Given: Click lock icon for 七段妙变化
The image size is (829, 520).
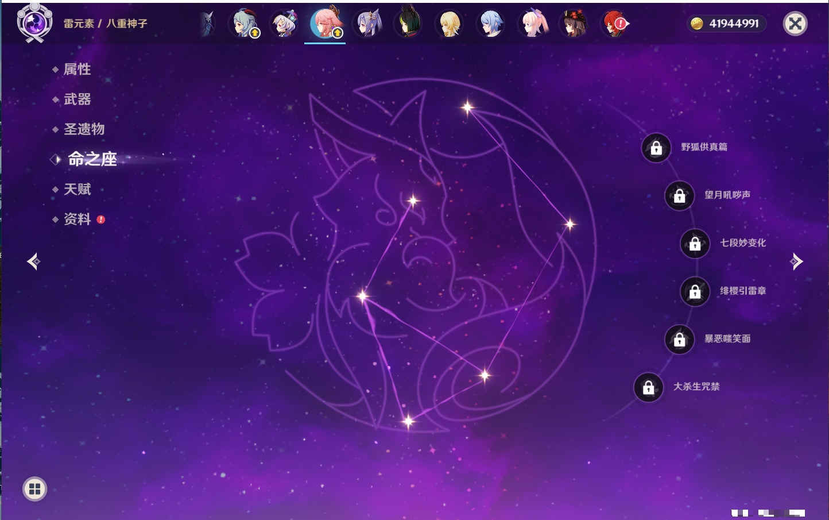Looking at the screenshot, I should coord(695,244).
